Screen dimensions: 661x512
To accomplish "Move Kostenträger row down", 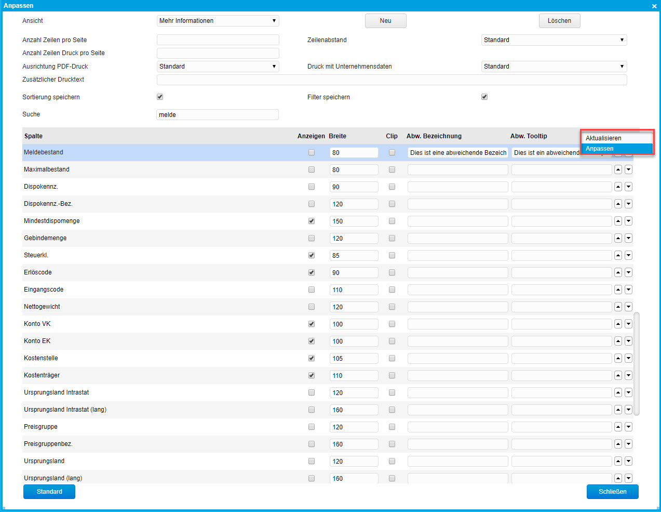I will pyautogui.click(x=628, y=375).
